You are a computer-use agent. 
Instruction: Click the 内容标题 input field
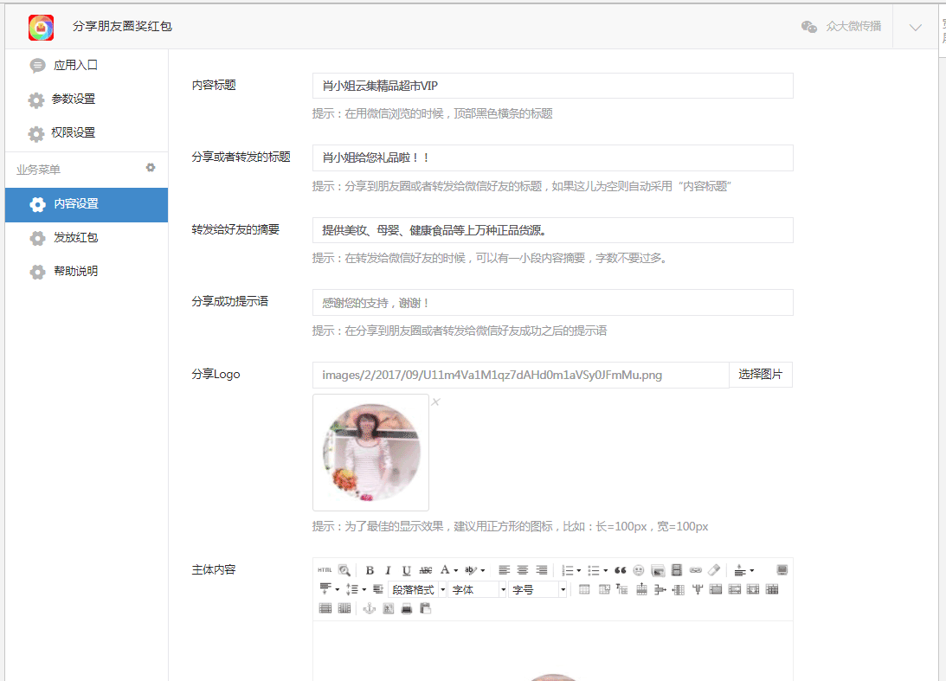[553, 86]
